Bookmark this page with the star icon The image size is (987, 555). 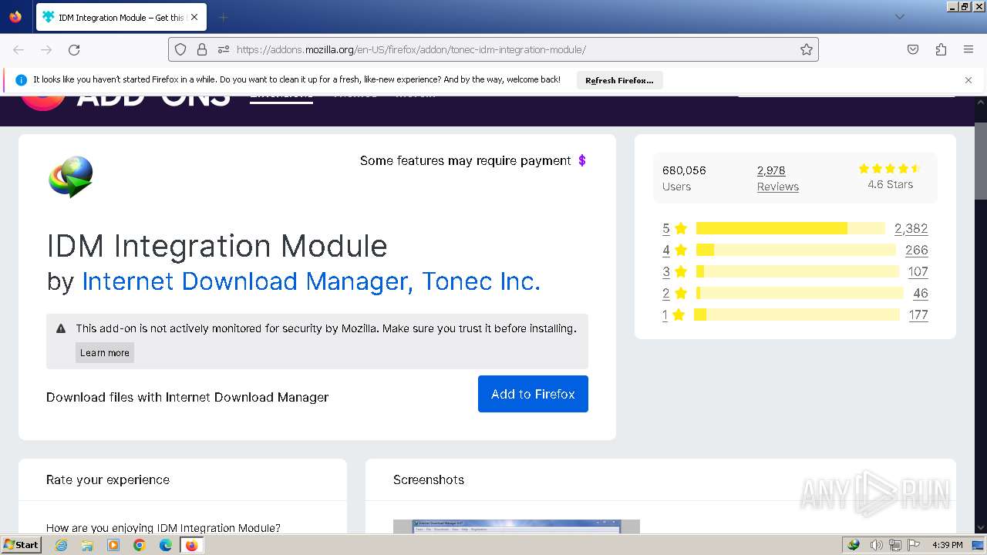(807, 49)
